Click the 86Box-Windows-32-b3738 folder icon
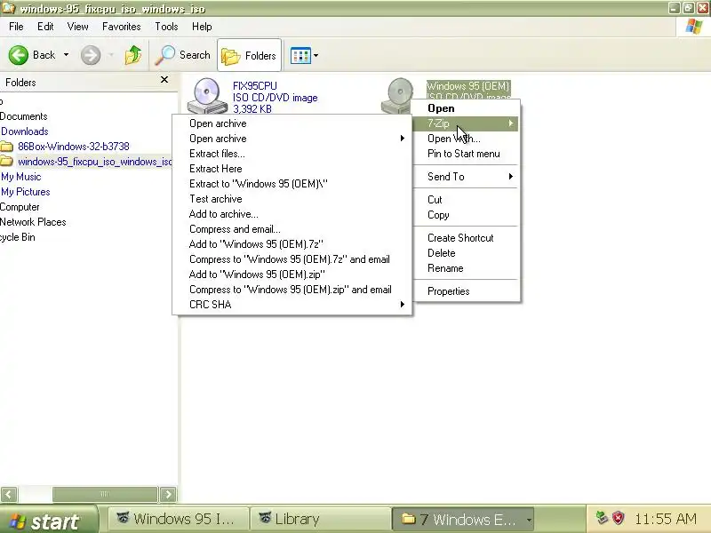The width and height of the screenshot is (711, 533). pos(7,147)
